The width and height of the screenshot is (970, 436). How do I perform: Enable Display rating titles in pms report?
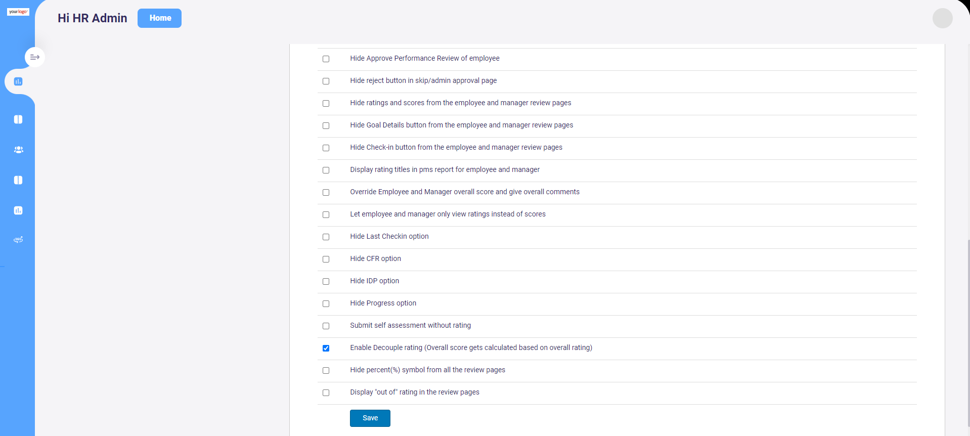tap(326, 170)
